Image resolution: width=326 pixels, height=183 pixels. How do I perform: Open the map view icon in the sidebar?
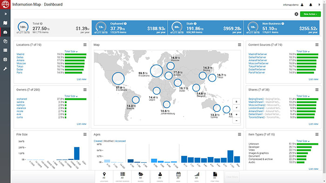5,23
